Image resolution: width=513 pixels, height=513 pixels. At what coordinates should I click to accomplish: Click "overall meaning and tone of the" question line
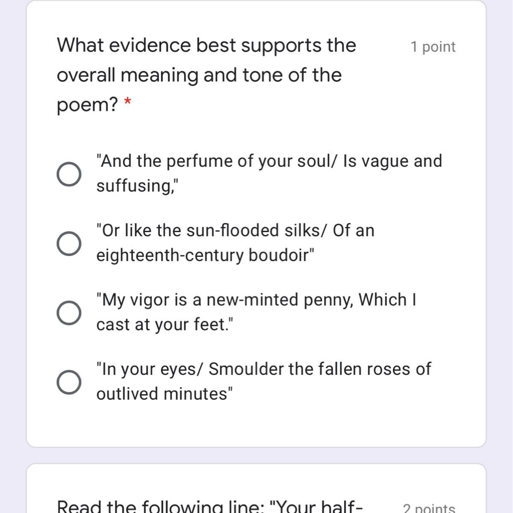[x=199, y=75]
